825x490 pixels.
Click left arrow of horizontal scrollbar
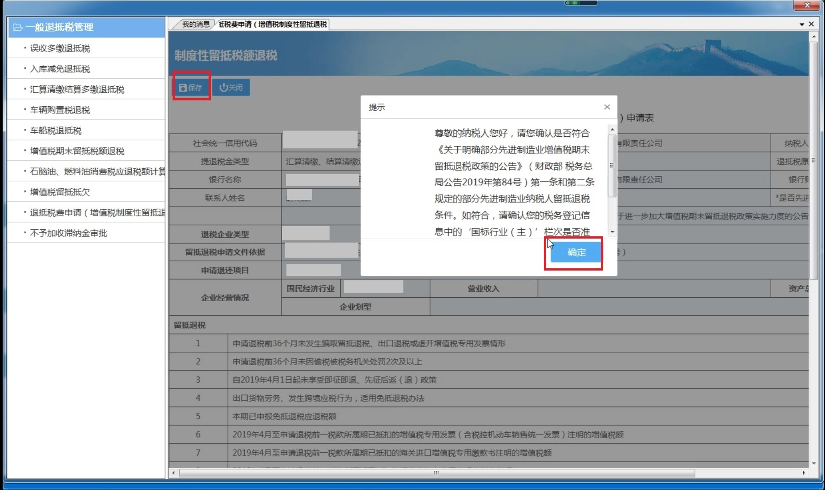point(173,473)
